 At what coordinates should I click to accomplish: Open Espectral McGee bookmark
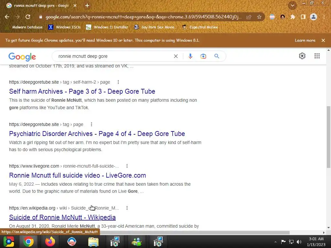pyautogui.click(x=200, y=27)
